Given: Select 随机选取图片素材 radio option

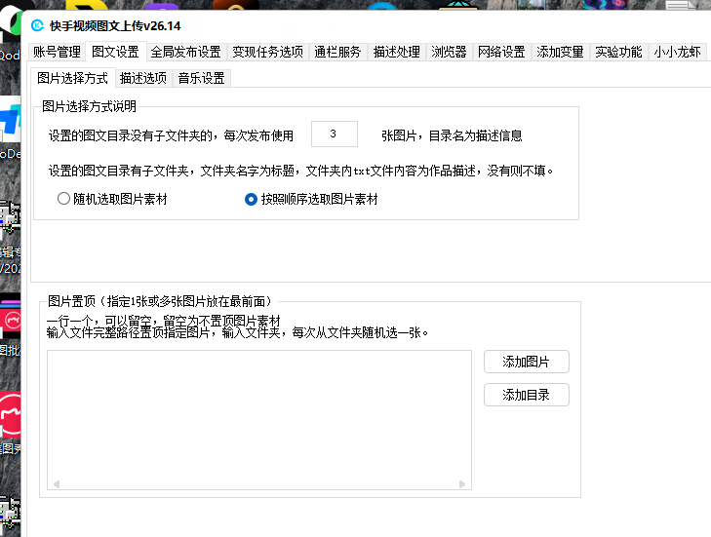Looking at the screenshot, I should [112, 199].
